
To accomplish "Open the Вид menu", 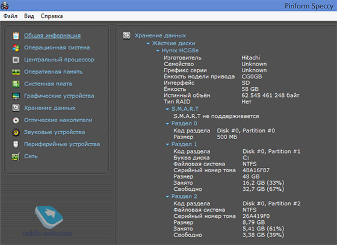I will click(29, 16).
